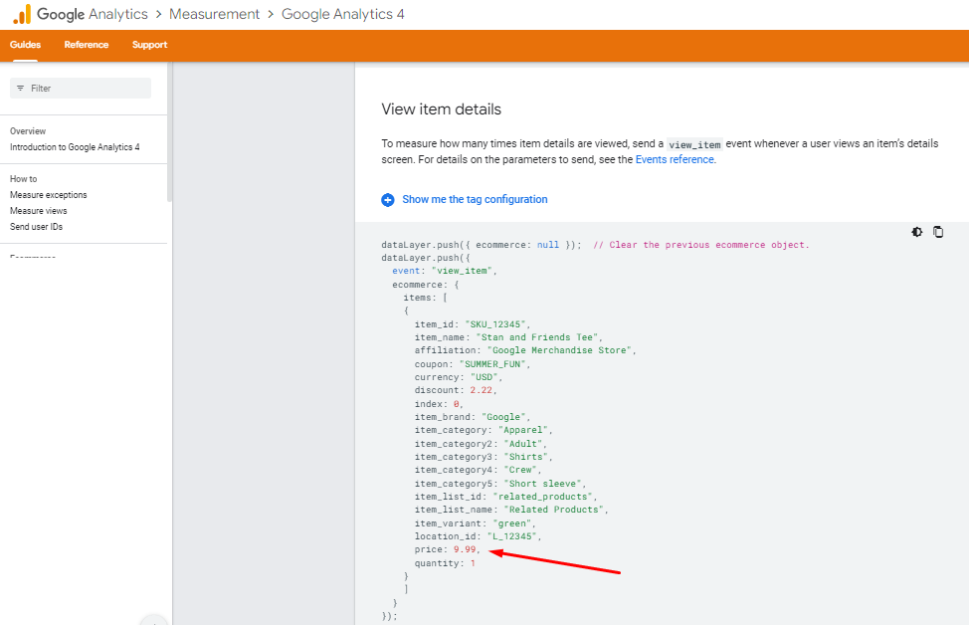
Task: Click the "L_12345" location_id value
Action: click(514, 536)
